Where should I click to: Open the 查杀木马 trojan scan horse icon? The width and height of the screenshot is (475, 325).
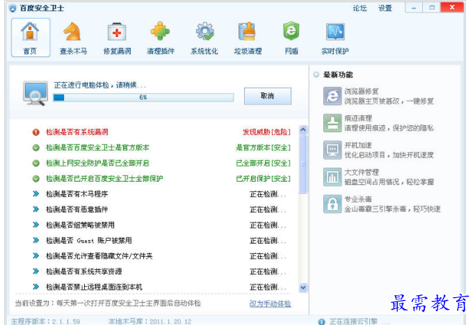(73, 31)
